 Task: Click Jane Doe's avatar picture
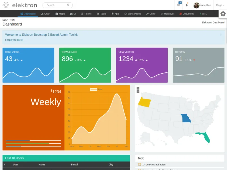point(196,5)
